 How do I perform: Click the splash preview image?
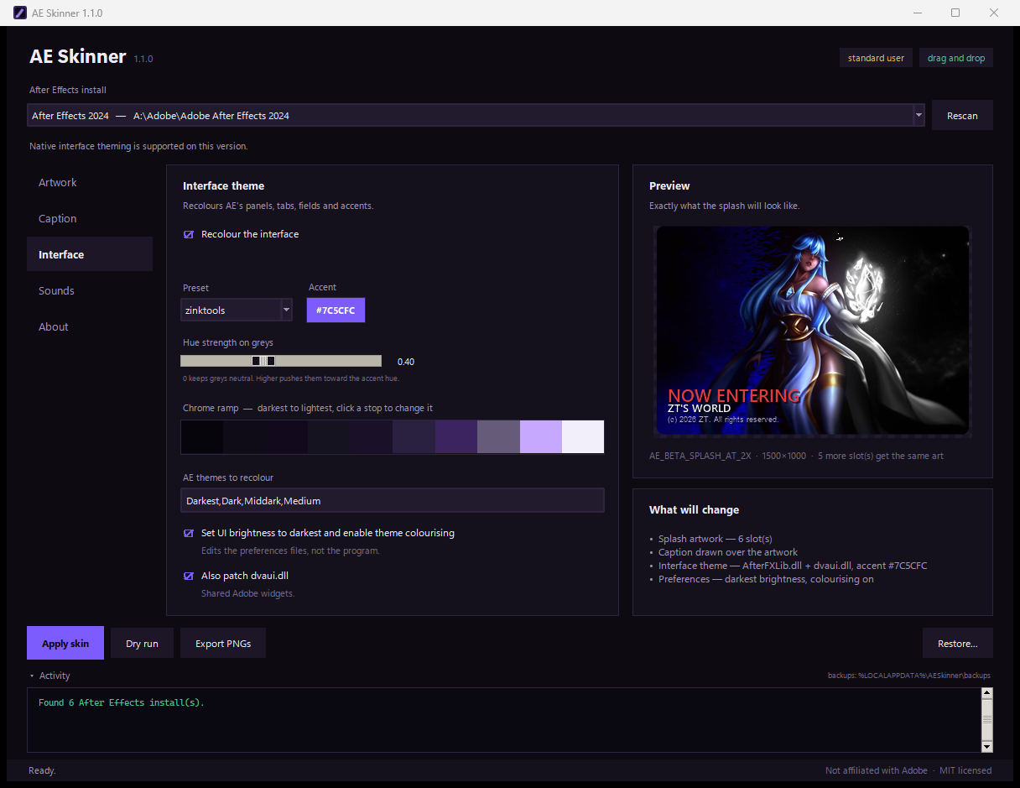coord(812,331)
